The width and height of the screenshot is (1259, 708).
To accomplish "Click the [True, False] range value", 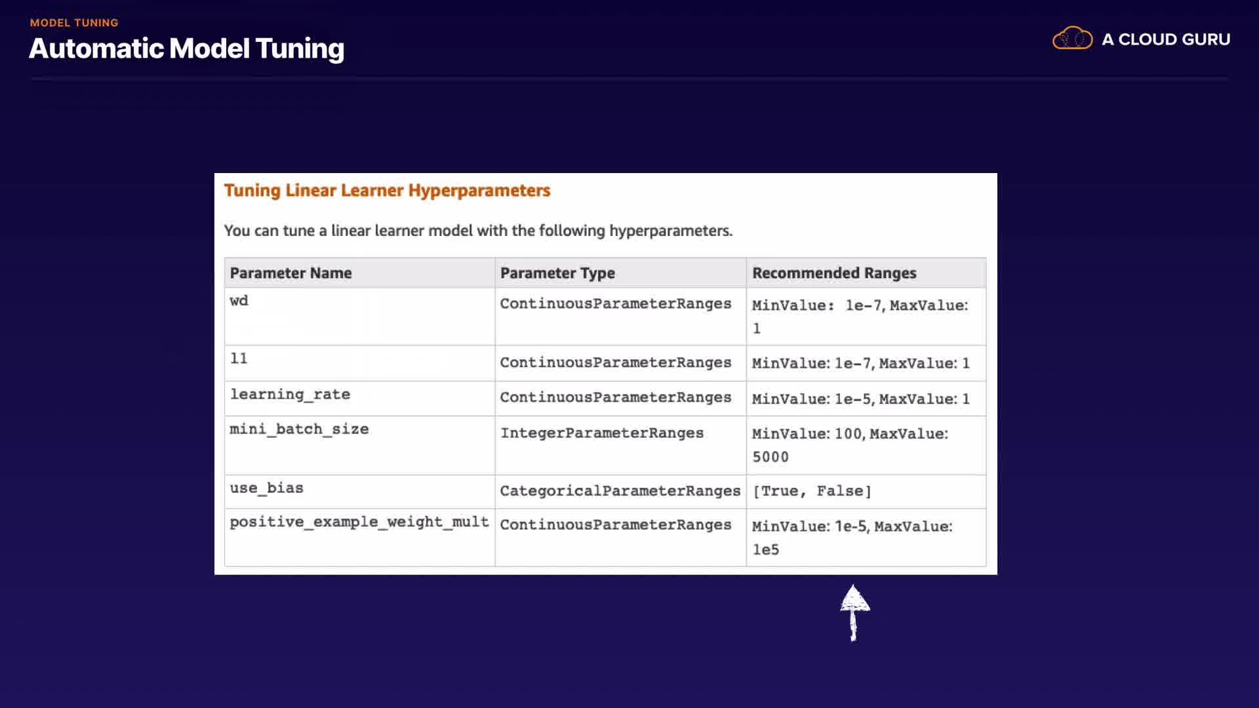I will click(812, 491).
